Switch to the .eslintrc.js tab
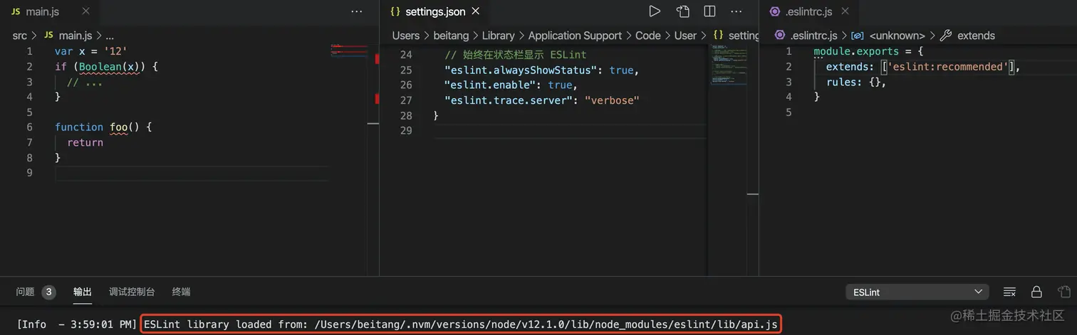Screen dimensions: 1077x335 808,11
